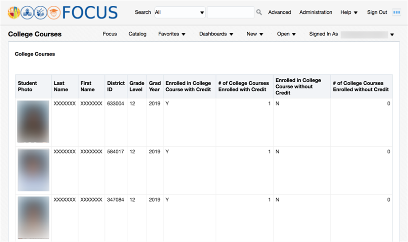This screenshot has height=242, width=408.
Task: Expand the Favorites menu
Action: [x=172, y=34]
